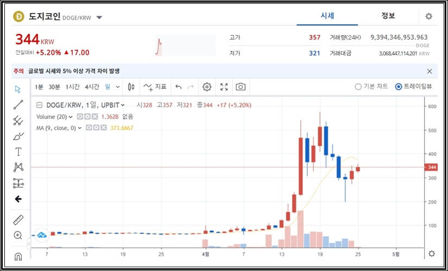Click the cloud icon on chart
Image resolution: width=448 pixels, height=271 pixels.
coord(42,235)
